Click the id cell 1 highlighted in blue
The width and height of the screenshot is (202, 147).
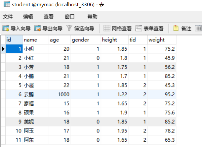pyautogui.click(x=14, y=49)
